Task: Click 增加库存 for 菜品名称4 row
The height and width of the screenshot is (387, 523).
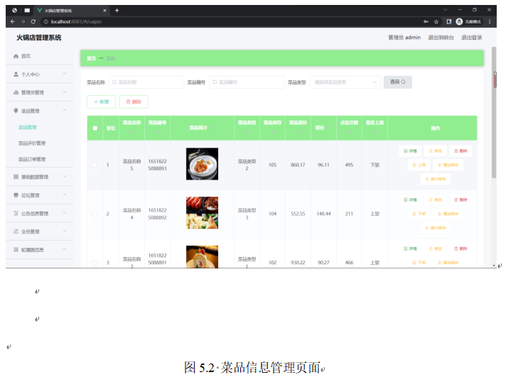Action: [448, 214]
